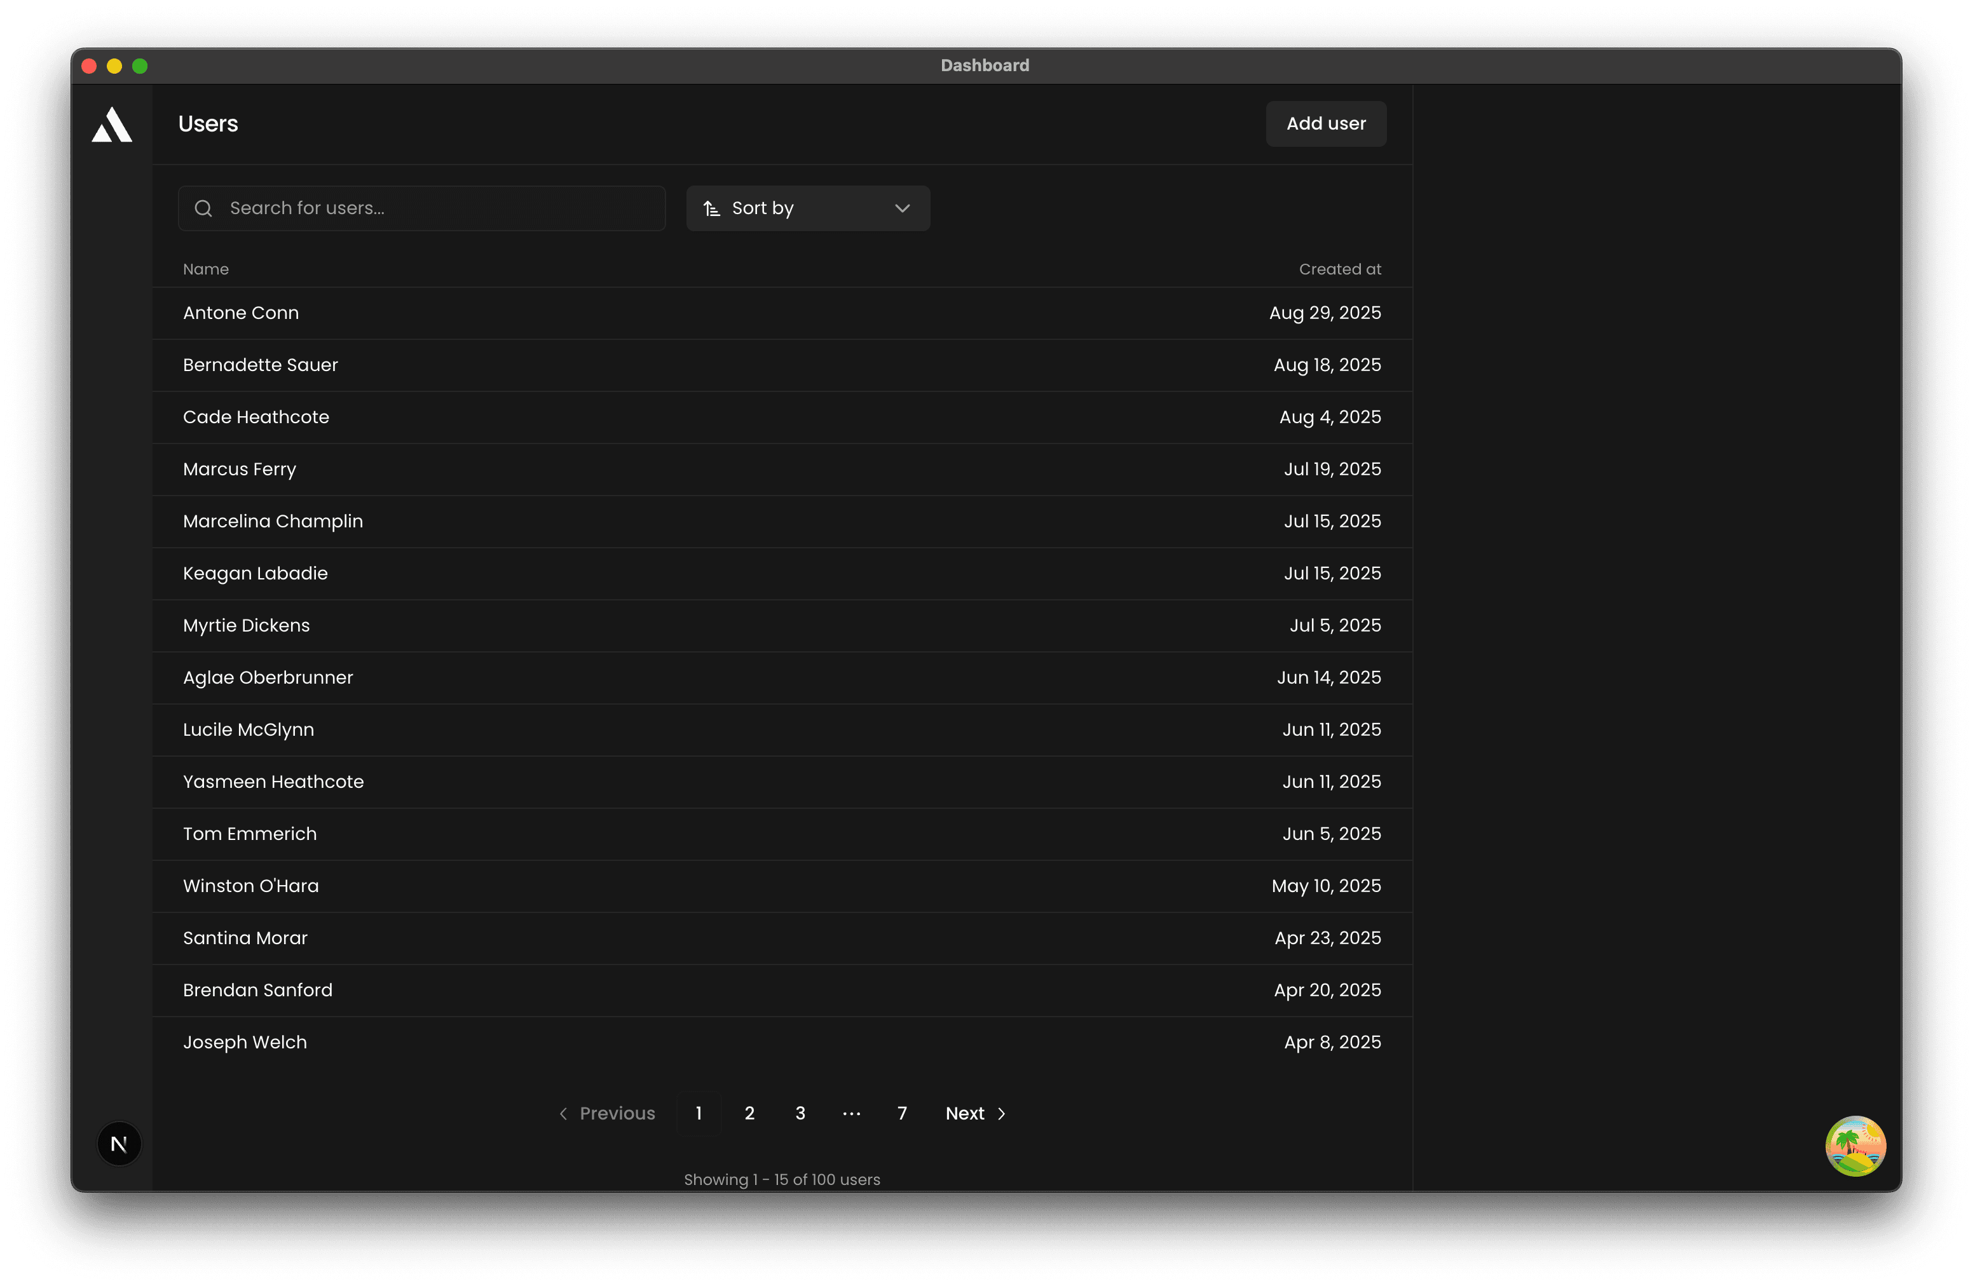The image size is (1973, 1286).
Task: Click the sort ascending arrow icon
Action: (x=711, y=209)
